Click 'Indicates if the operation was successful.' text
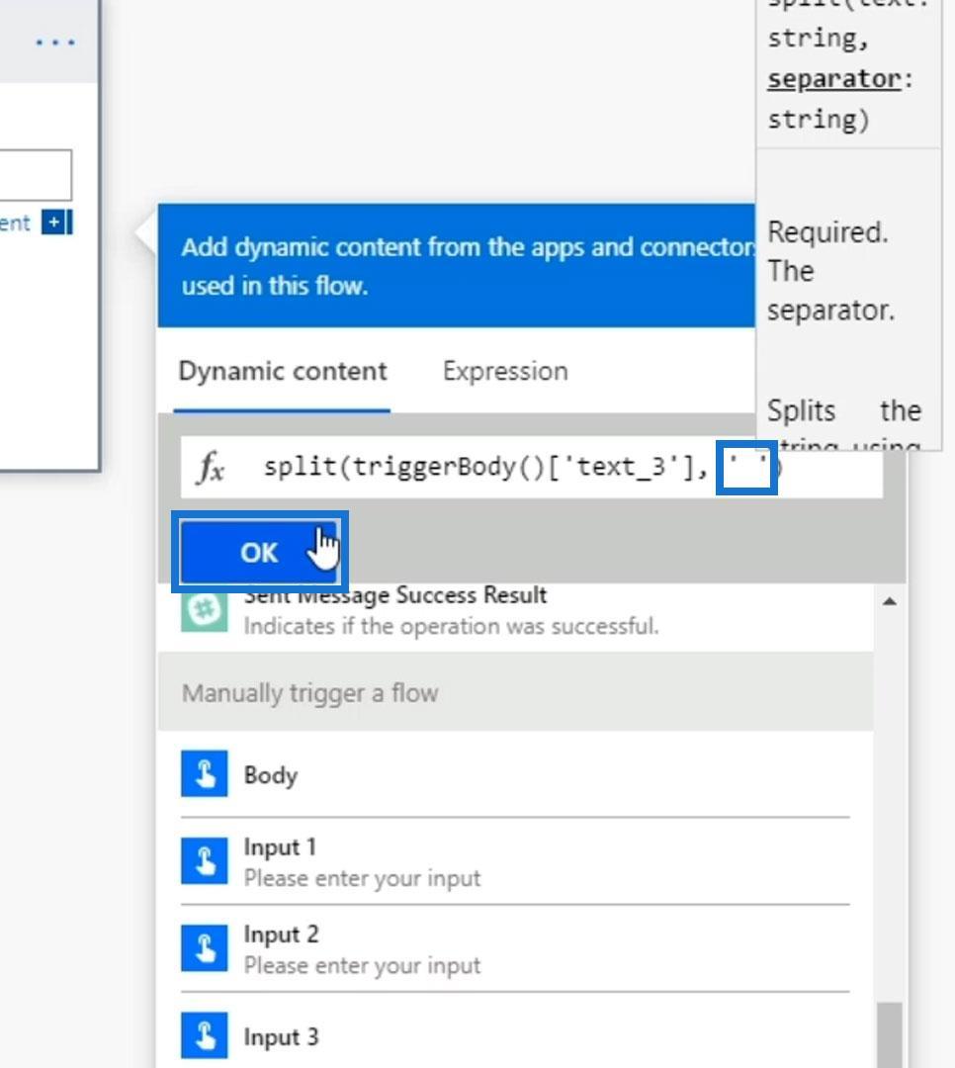Screen dimensions: 955x1068 click(451, 626)
